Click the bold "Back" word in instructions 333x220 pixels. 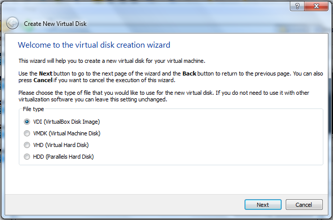(x=189, y=74)
